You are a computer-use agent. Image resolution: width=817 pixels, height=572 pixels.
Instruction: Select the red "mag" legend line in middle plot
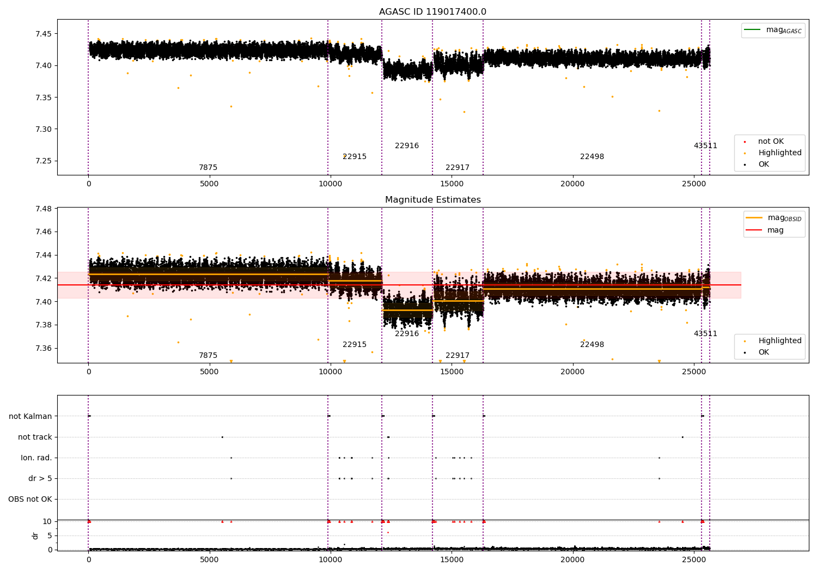(x=754, y=230)
